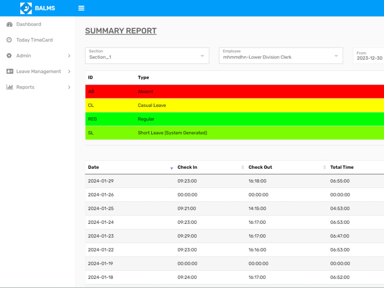
Task: Click date 2024-01-26
Action: (x=101, y=195)
